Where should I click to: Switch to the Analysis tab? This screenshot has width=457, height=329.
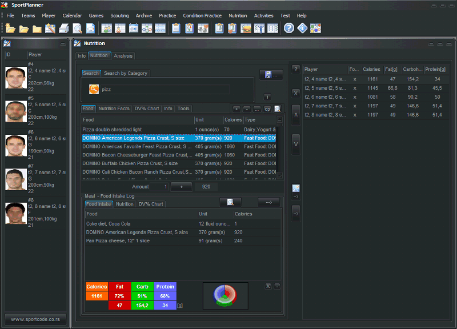click(x=123, y=56)
